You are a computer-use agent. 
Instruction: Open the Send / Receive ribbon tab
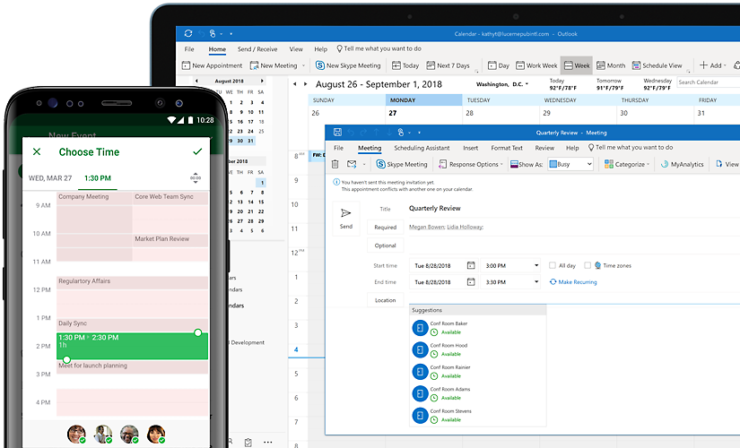click(x=257, y=49)
